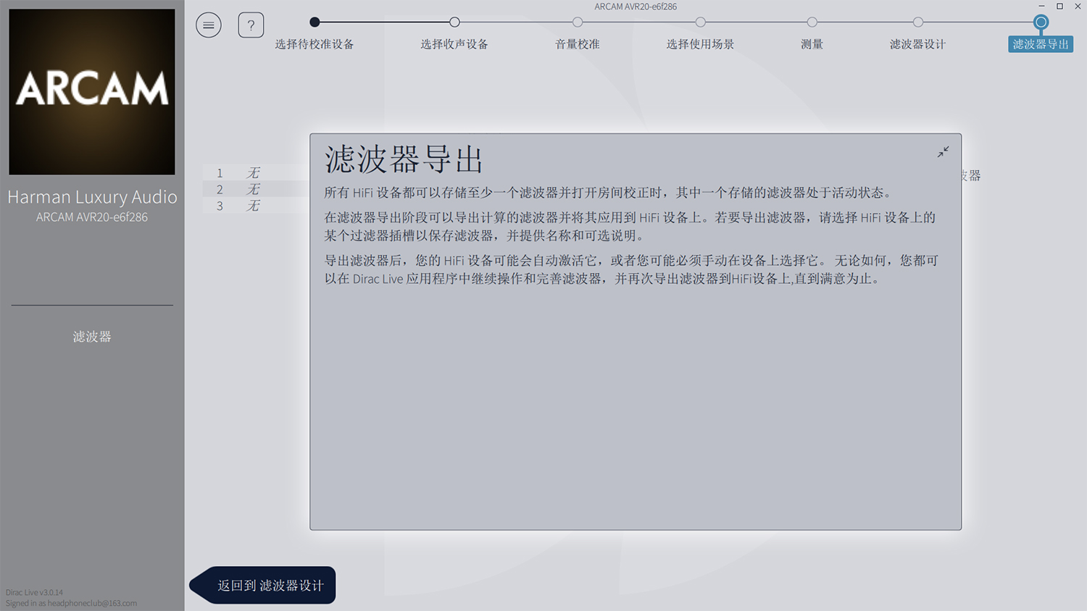Select the active 滤波器导出 step
Screen dimensions: 1087x611
tap(1041, 44)
